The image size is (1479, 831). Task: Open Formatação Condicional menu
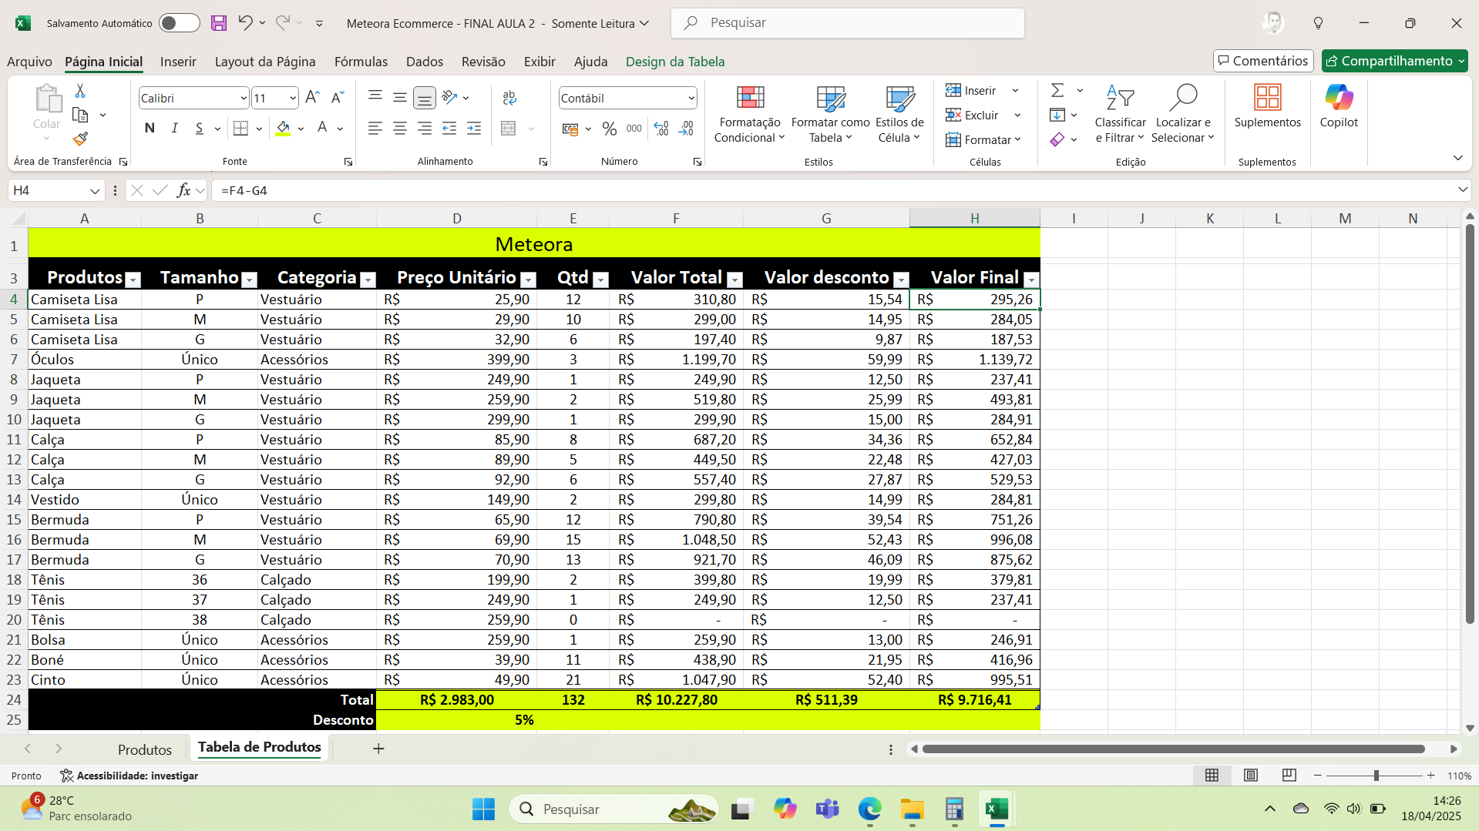tap(750, 114)
